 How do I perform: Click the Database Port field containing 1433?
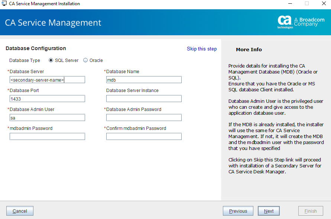coord(47,99)
